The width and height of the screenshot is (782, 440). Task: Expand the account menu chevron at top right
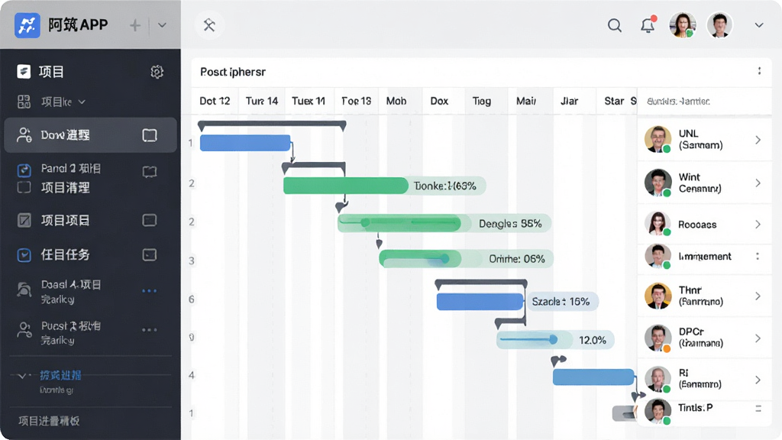click(x=759, y=25)
